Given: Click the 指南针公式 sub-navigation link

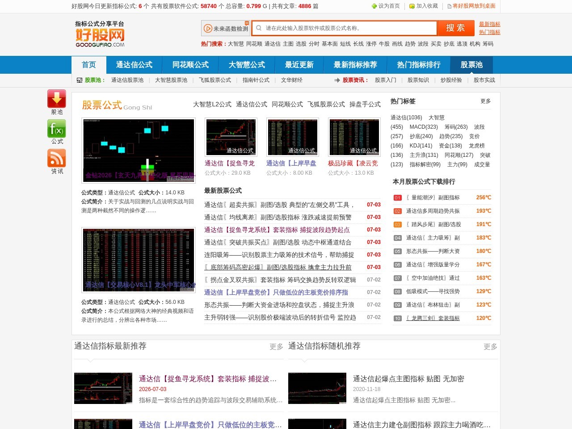Looking at the screenshot, I should [x=256, y=80].
